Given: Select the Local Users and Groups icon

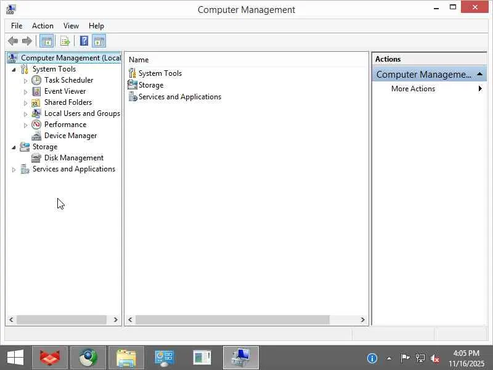Looking at the screenshot, I should pyautogui.click(x=36, y=113).
